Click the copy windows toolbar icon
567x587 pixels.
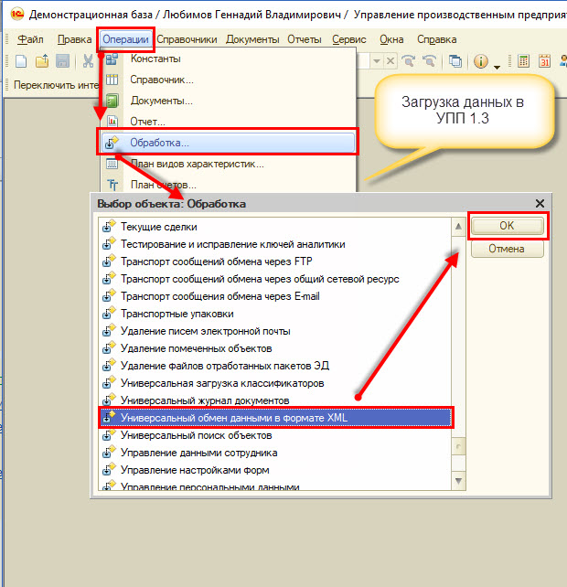(x=455, y=60)
